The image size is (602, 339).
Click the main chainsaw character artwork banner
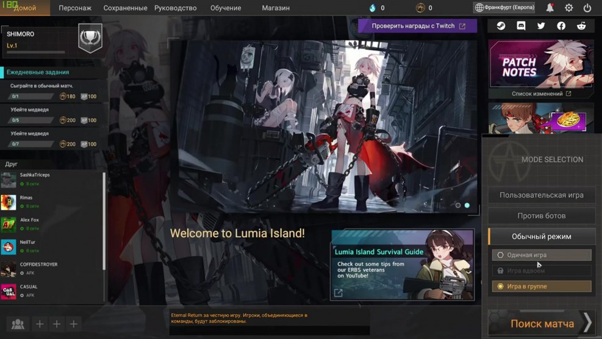(325, 126)
